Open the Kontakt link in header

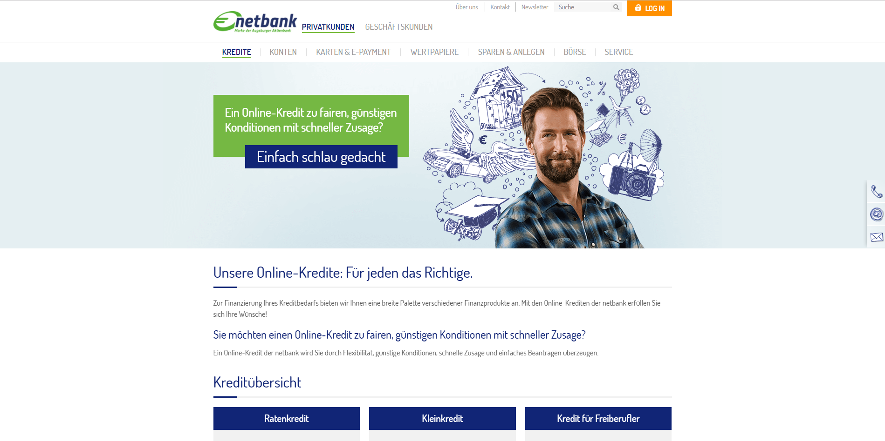pyautogui.click(x=500, y=7)
